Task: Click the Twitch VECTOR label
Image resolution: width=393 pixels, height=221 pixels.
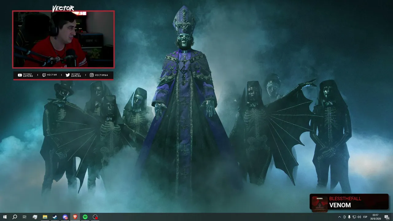Action: coord(49,75)
